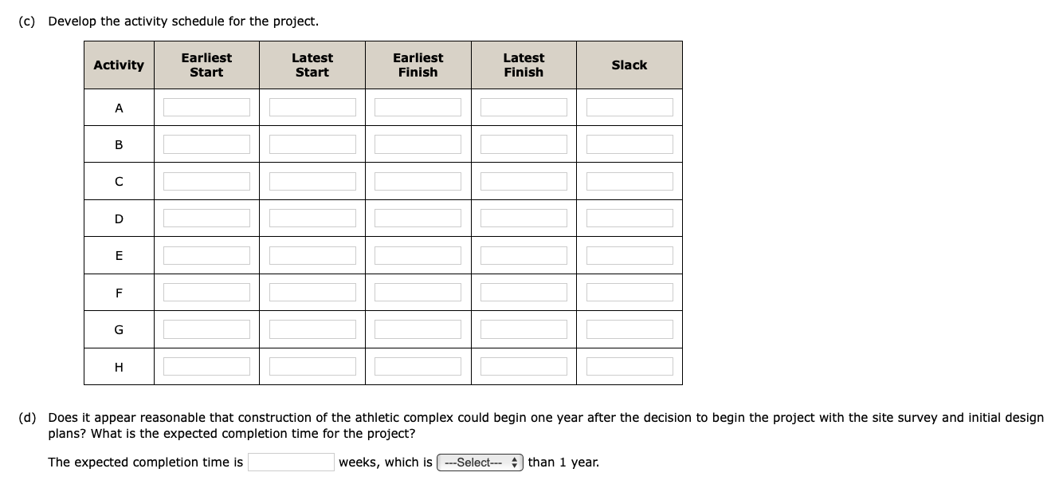Viewport: 1059px width, 496px height.
Task: Click Latest Start input for activity B
Action: (x=312, y=144)
